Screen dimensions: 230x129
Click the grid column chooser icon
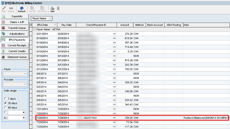coord(31,25)
